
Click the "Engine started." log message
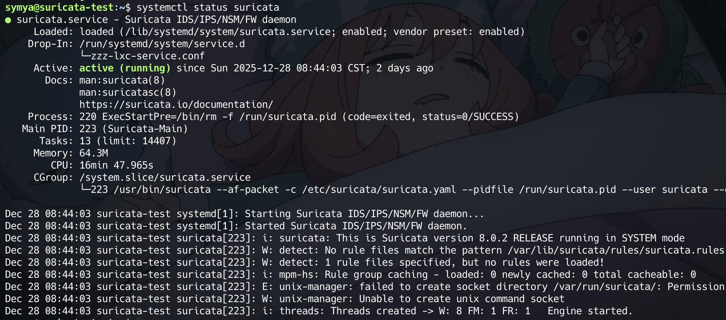(590, 311)
